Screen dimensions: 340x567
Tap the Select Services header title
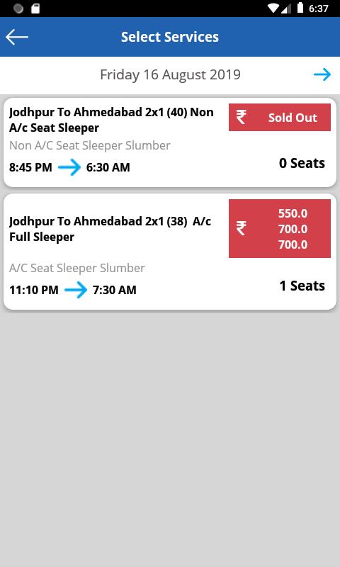point(170,37)
